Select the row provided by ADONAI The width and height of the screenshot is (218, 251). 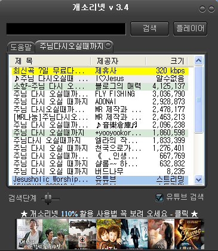pyautogui.click(x=100, y=102)
